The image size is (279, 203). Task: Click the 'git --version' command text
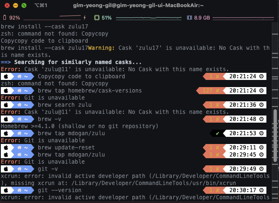(x=59, y=190)
